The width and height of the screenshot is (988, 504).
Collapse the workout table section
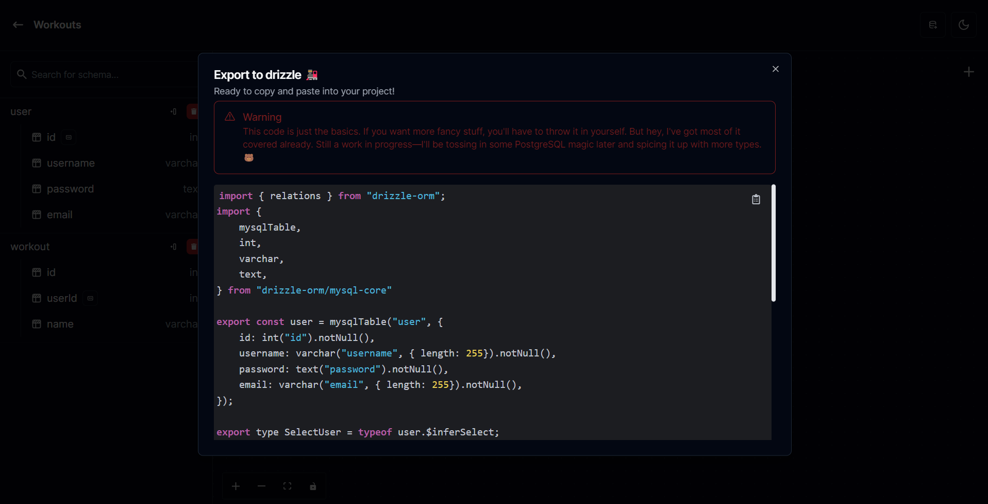[x=30, y=247]
